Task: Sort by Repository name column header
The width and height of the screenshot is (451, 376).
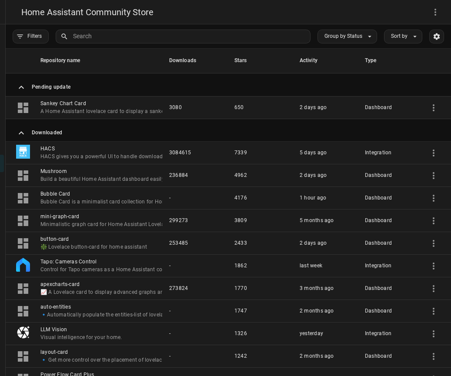Action: click(60, 60)
